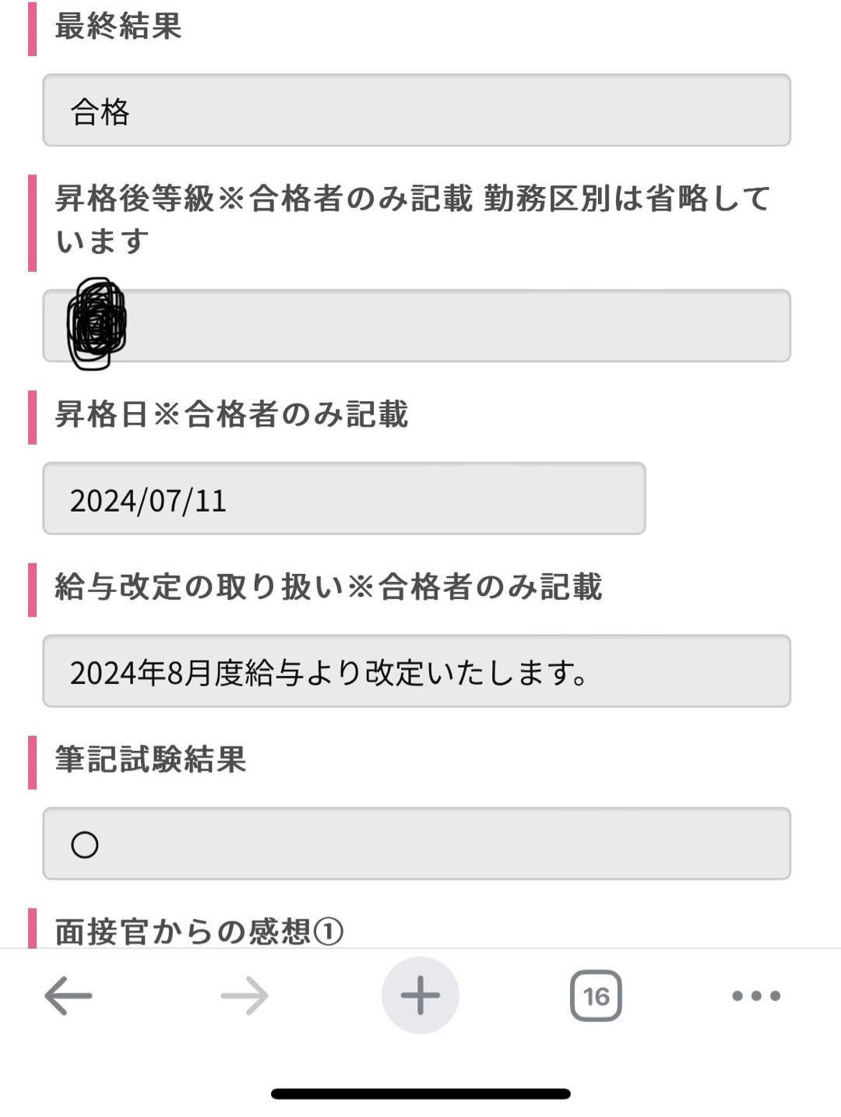Image resolution: width=841 pixels, height=1117 pixels.
Task: Click the pink marker beside 最終結果
Action: click(x=32, y=28)
